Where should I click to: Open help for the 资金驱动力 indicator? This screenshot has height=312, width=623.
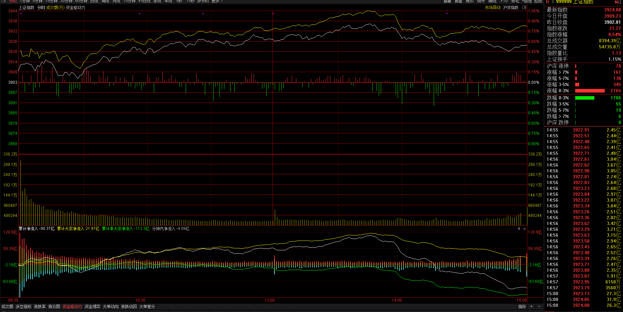[519, 229]
